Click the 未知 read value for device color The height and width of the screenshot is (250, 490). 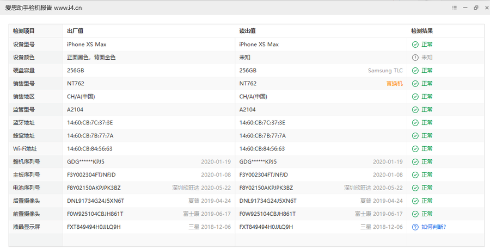point(244,58)
